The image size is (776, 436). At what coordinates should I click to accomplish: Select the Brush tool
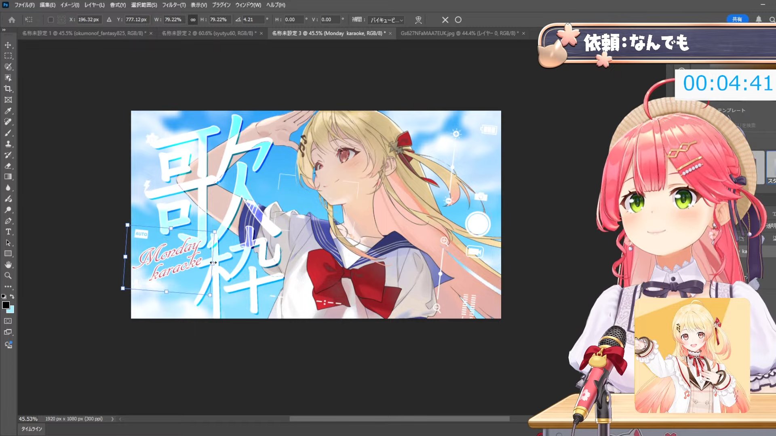click(8, 133)
